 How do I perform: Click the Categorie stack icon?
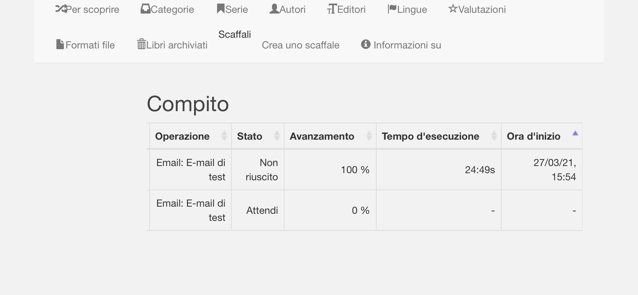click(145, 9)
